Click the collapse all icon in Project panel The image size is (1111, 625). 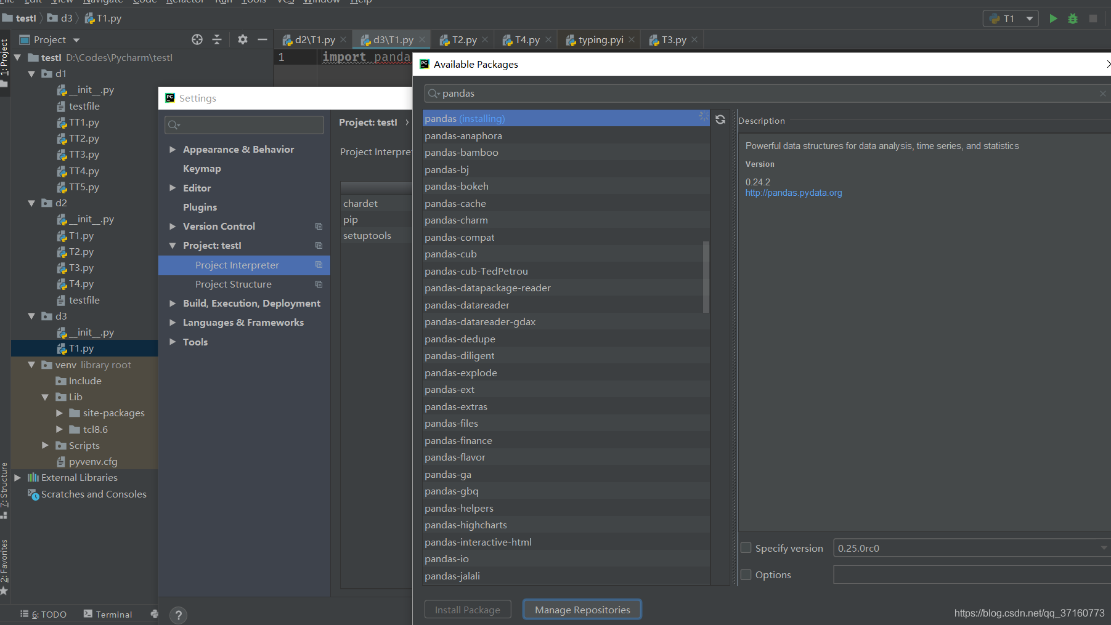pos(217,39)
